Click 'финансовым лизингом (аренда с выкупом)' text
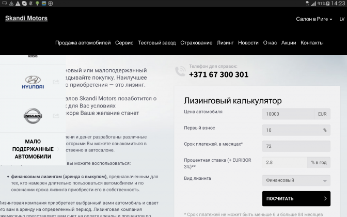This screenshot has height=217, width=347. point(59,177)
